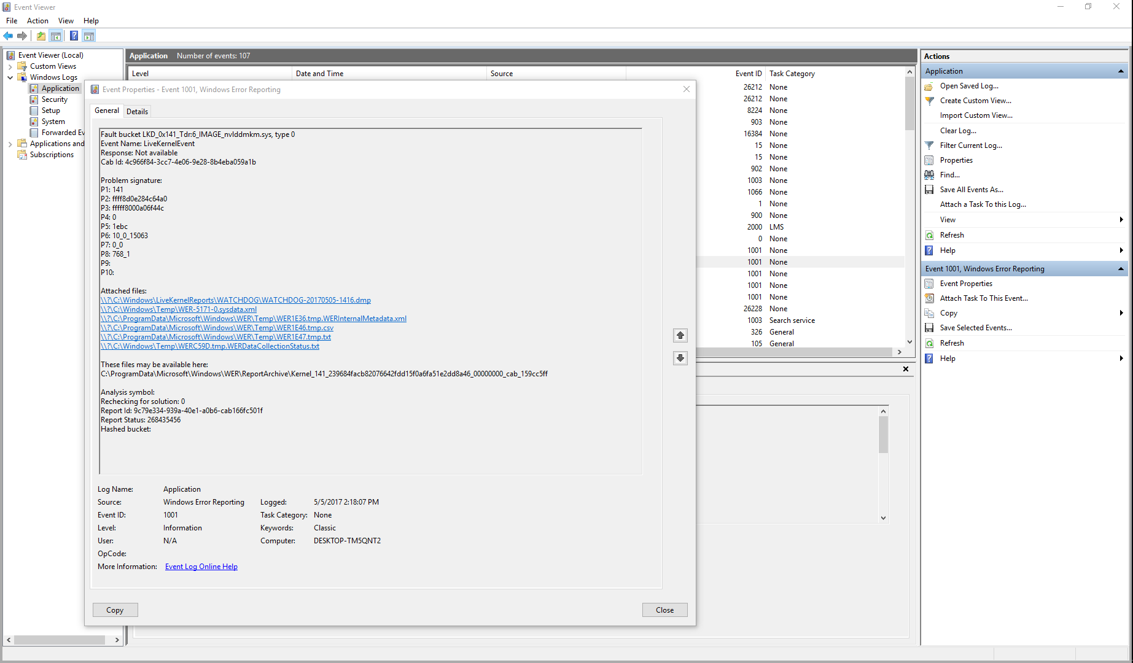Click the Event Properties action icon
The width and height of the screenshot is (1133, 663).
[x=930, y=284]
